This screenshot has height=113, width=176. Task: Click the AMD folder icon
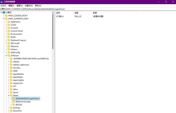click(x=11, y=71)
